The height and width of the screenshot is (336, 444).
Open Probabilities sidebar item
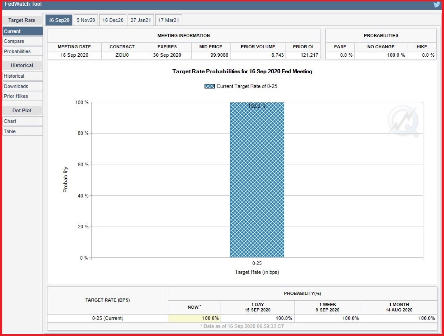click(23, 51)
